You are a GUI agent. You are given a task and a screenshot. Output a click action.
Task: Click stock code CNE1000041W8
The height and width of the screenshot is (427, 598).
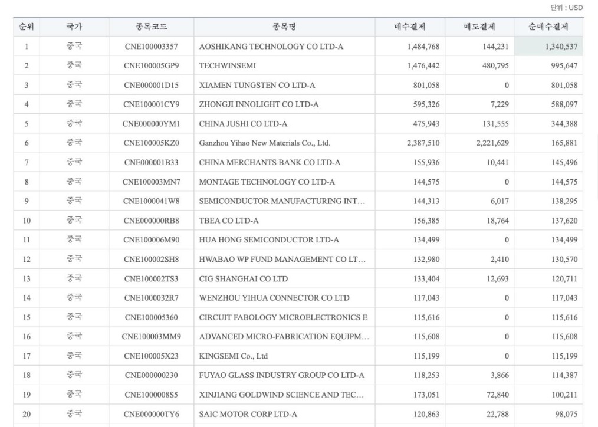151,201
